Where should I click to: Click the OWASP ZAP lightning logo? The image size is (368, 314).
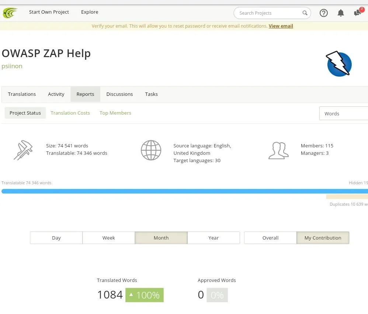pos(339,64)
